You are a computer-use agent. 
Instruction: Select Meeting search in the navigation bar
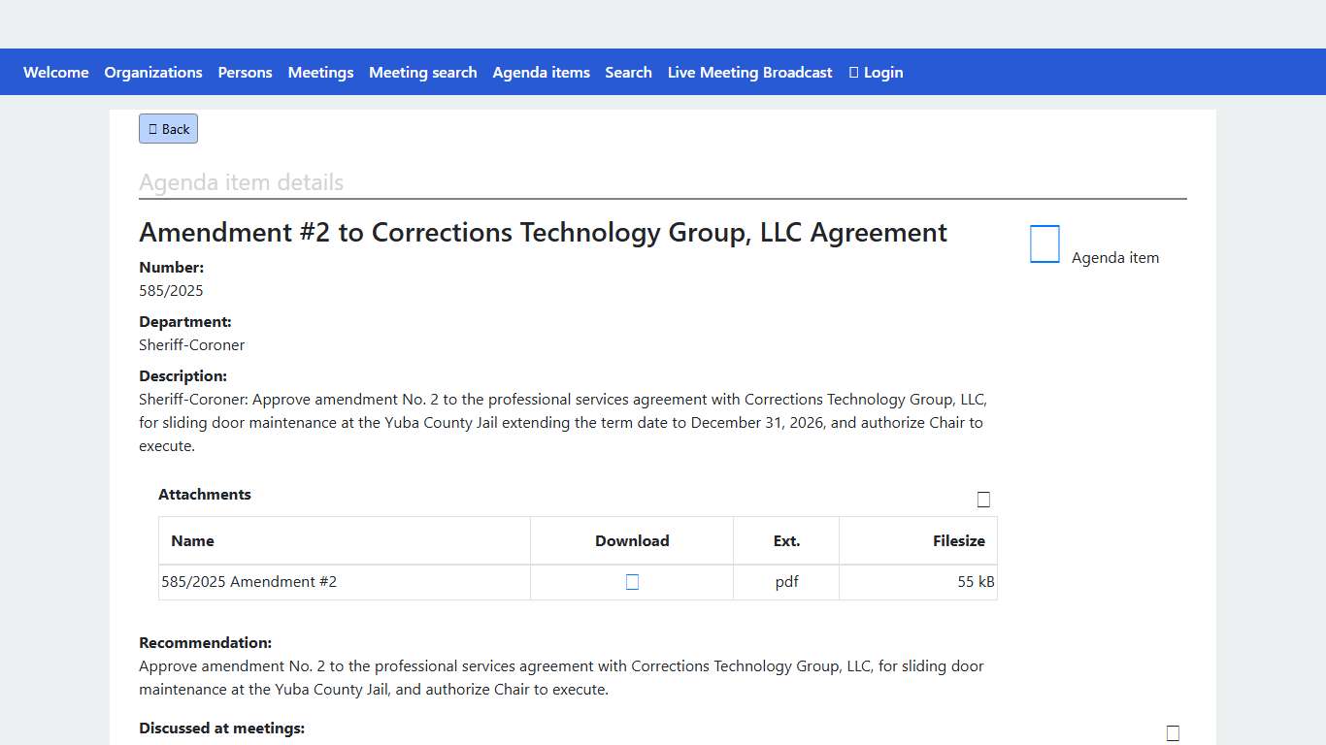(423, 73)
